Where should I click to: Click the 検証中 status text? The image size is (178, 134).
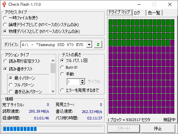170,120
